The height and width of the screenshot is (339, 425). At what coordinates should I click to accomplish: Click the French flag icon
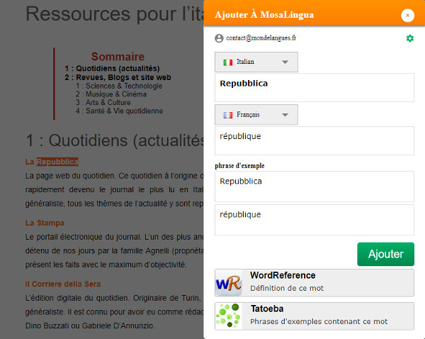pos(227,115)
